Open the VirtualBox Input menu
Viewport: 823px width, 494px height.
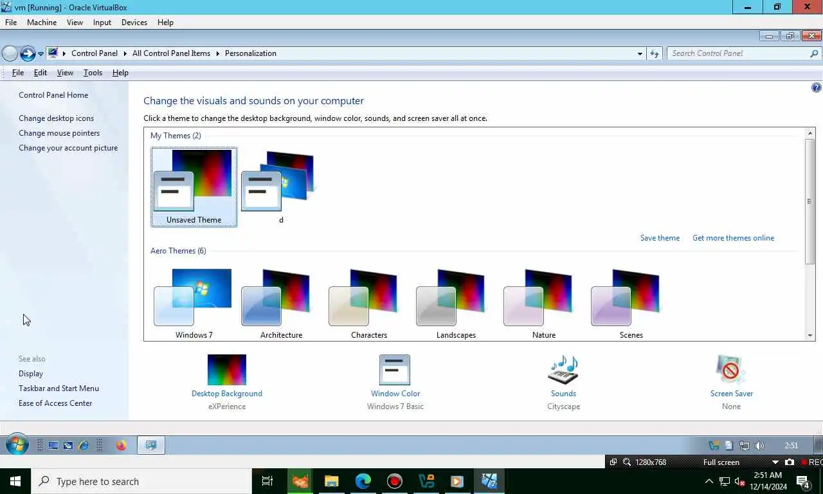tap(102, 22)
